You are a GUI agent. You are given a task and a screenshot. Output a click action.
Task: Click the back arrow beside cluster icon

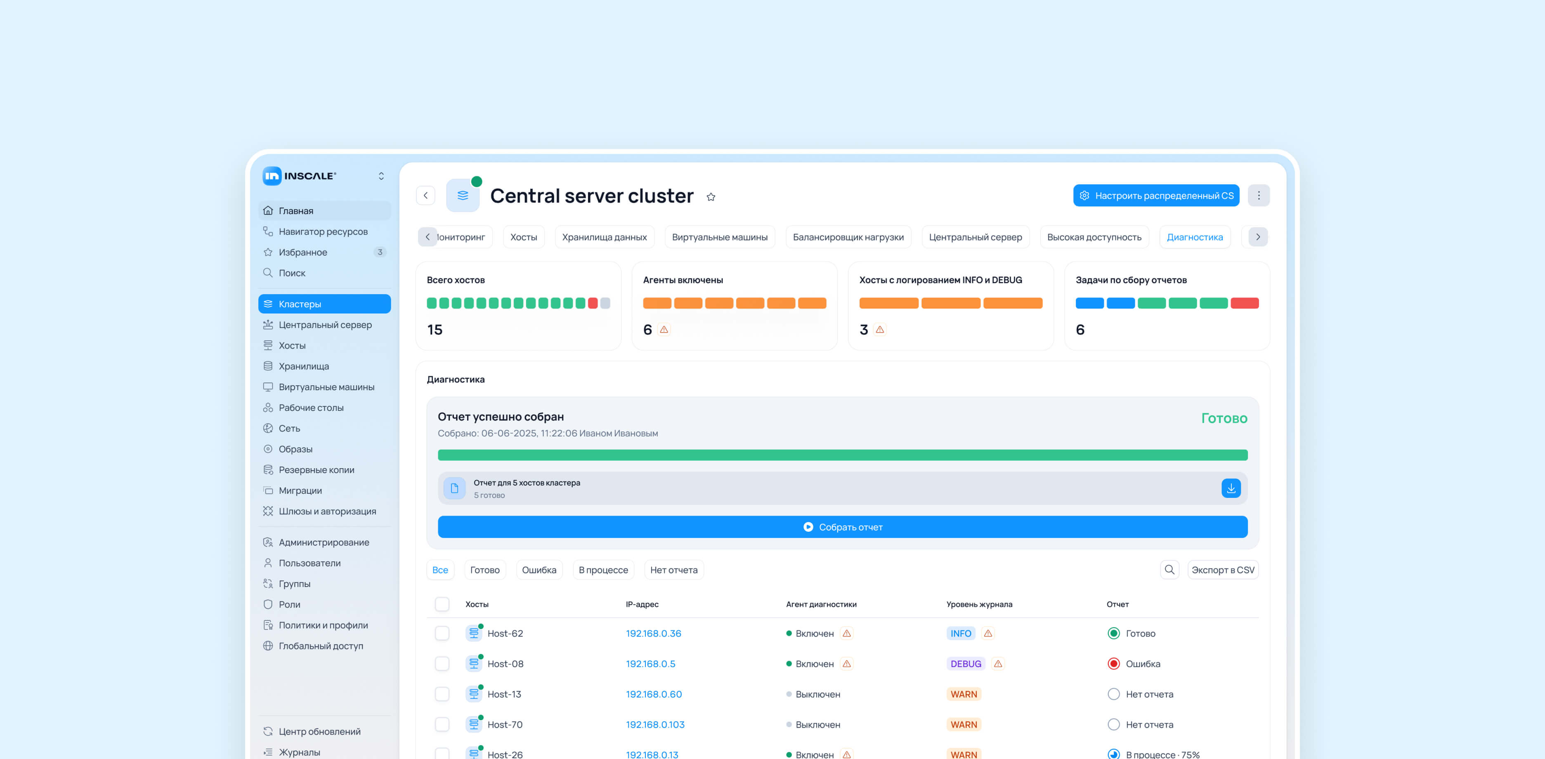tap(425, 196)
